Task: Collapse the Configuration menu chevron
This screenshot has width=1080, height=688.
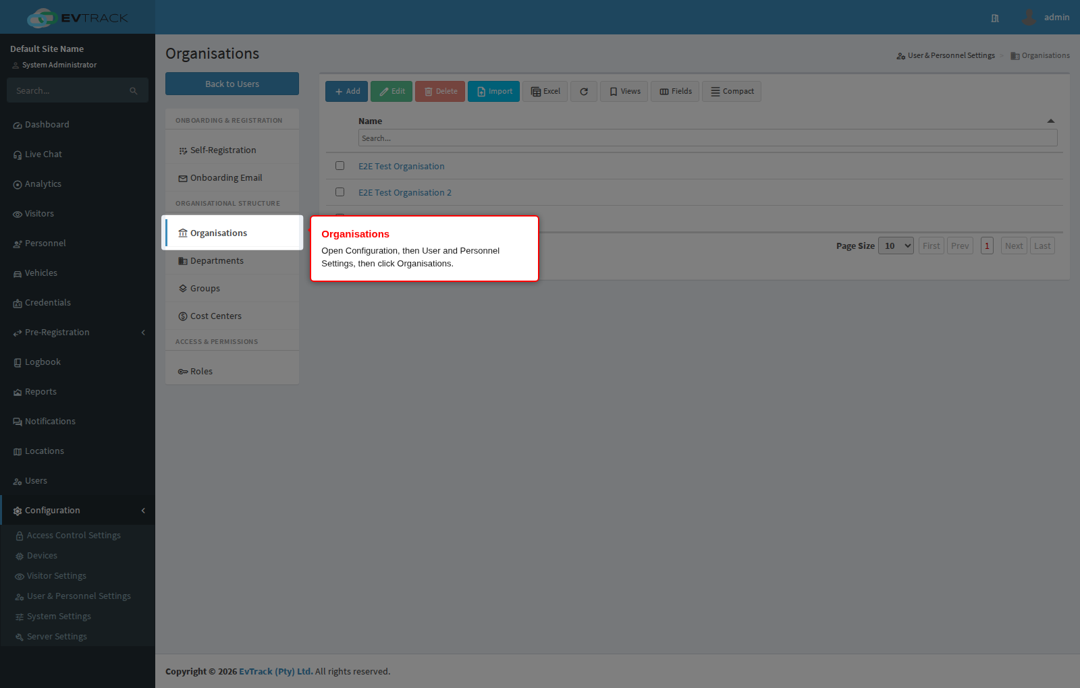Action: point(143,511)
